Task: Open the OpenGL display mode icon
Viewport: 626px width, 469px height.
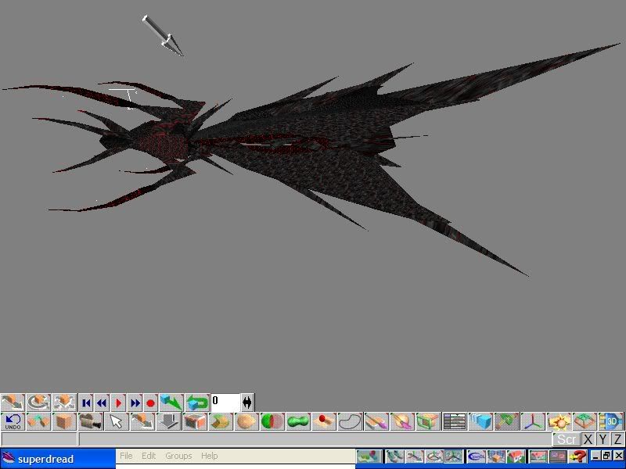Action: (477, 456)
